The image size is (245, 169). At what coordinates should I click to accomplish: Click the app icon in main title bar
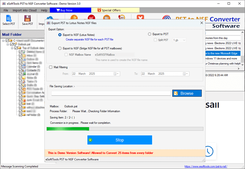click(4, 4)
